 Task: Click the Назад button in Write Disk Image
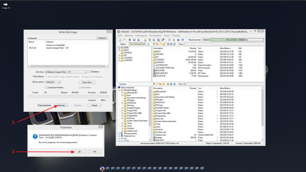tap(94, 105)
